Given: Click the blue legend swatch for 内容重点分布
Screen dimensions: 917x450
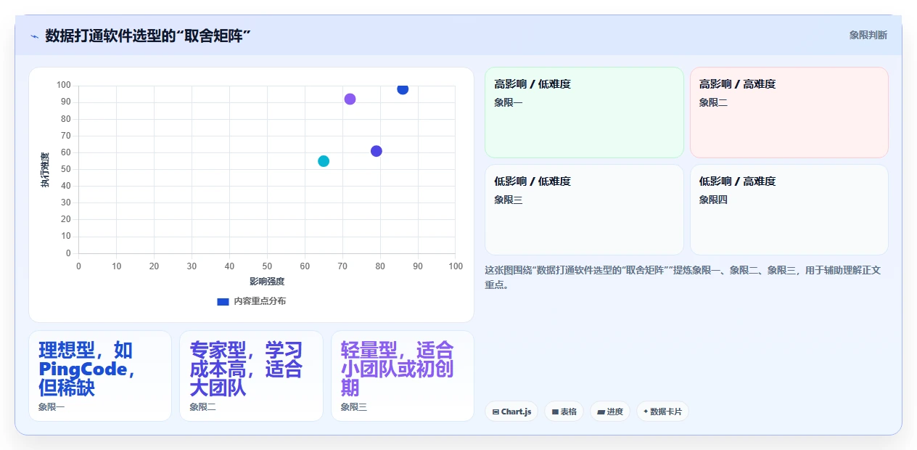Looking at the screenshot, I should [223, 301].
